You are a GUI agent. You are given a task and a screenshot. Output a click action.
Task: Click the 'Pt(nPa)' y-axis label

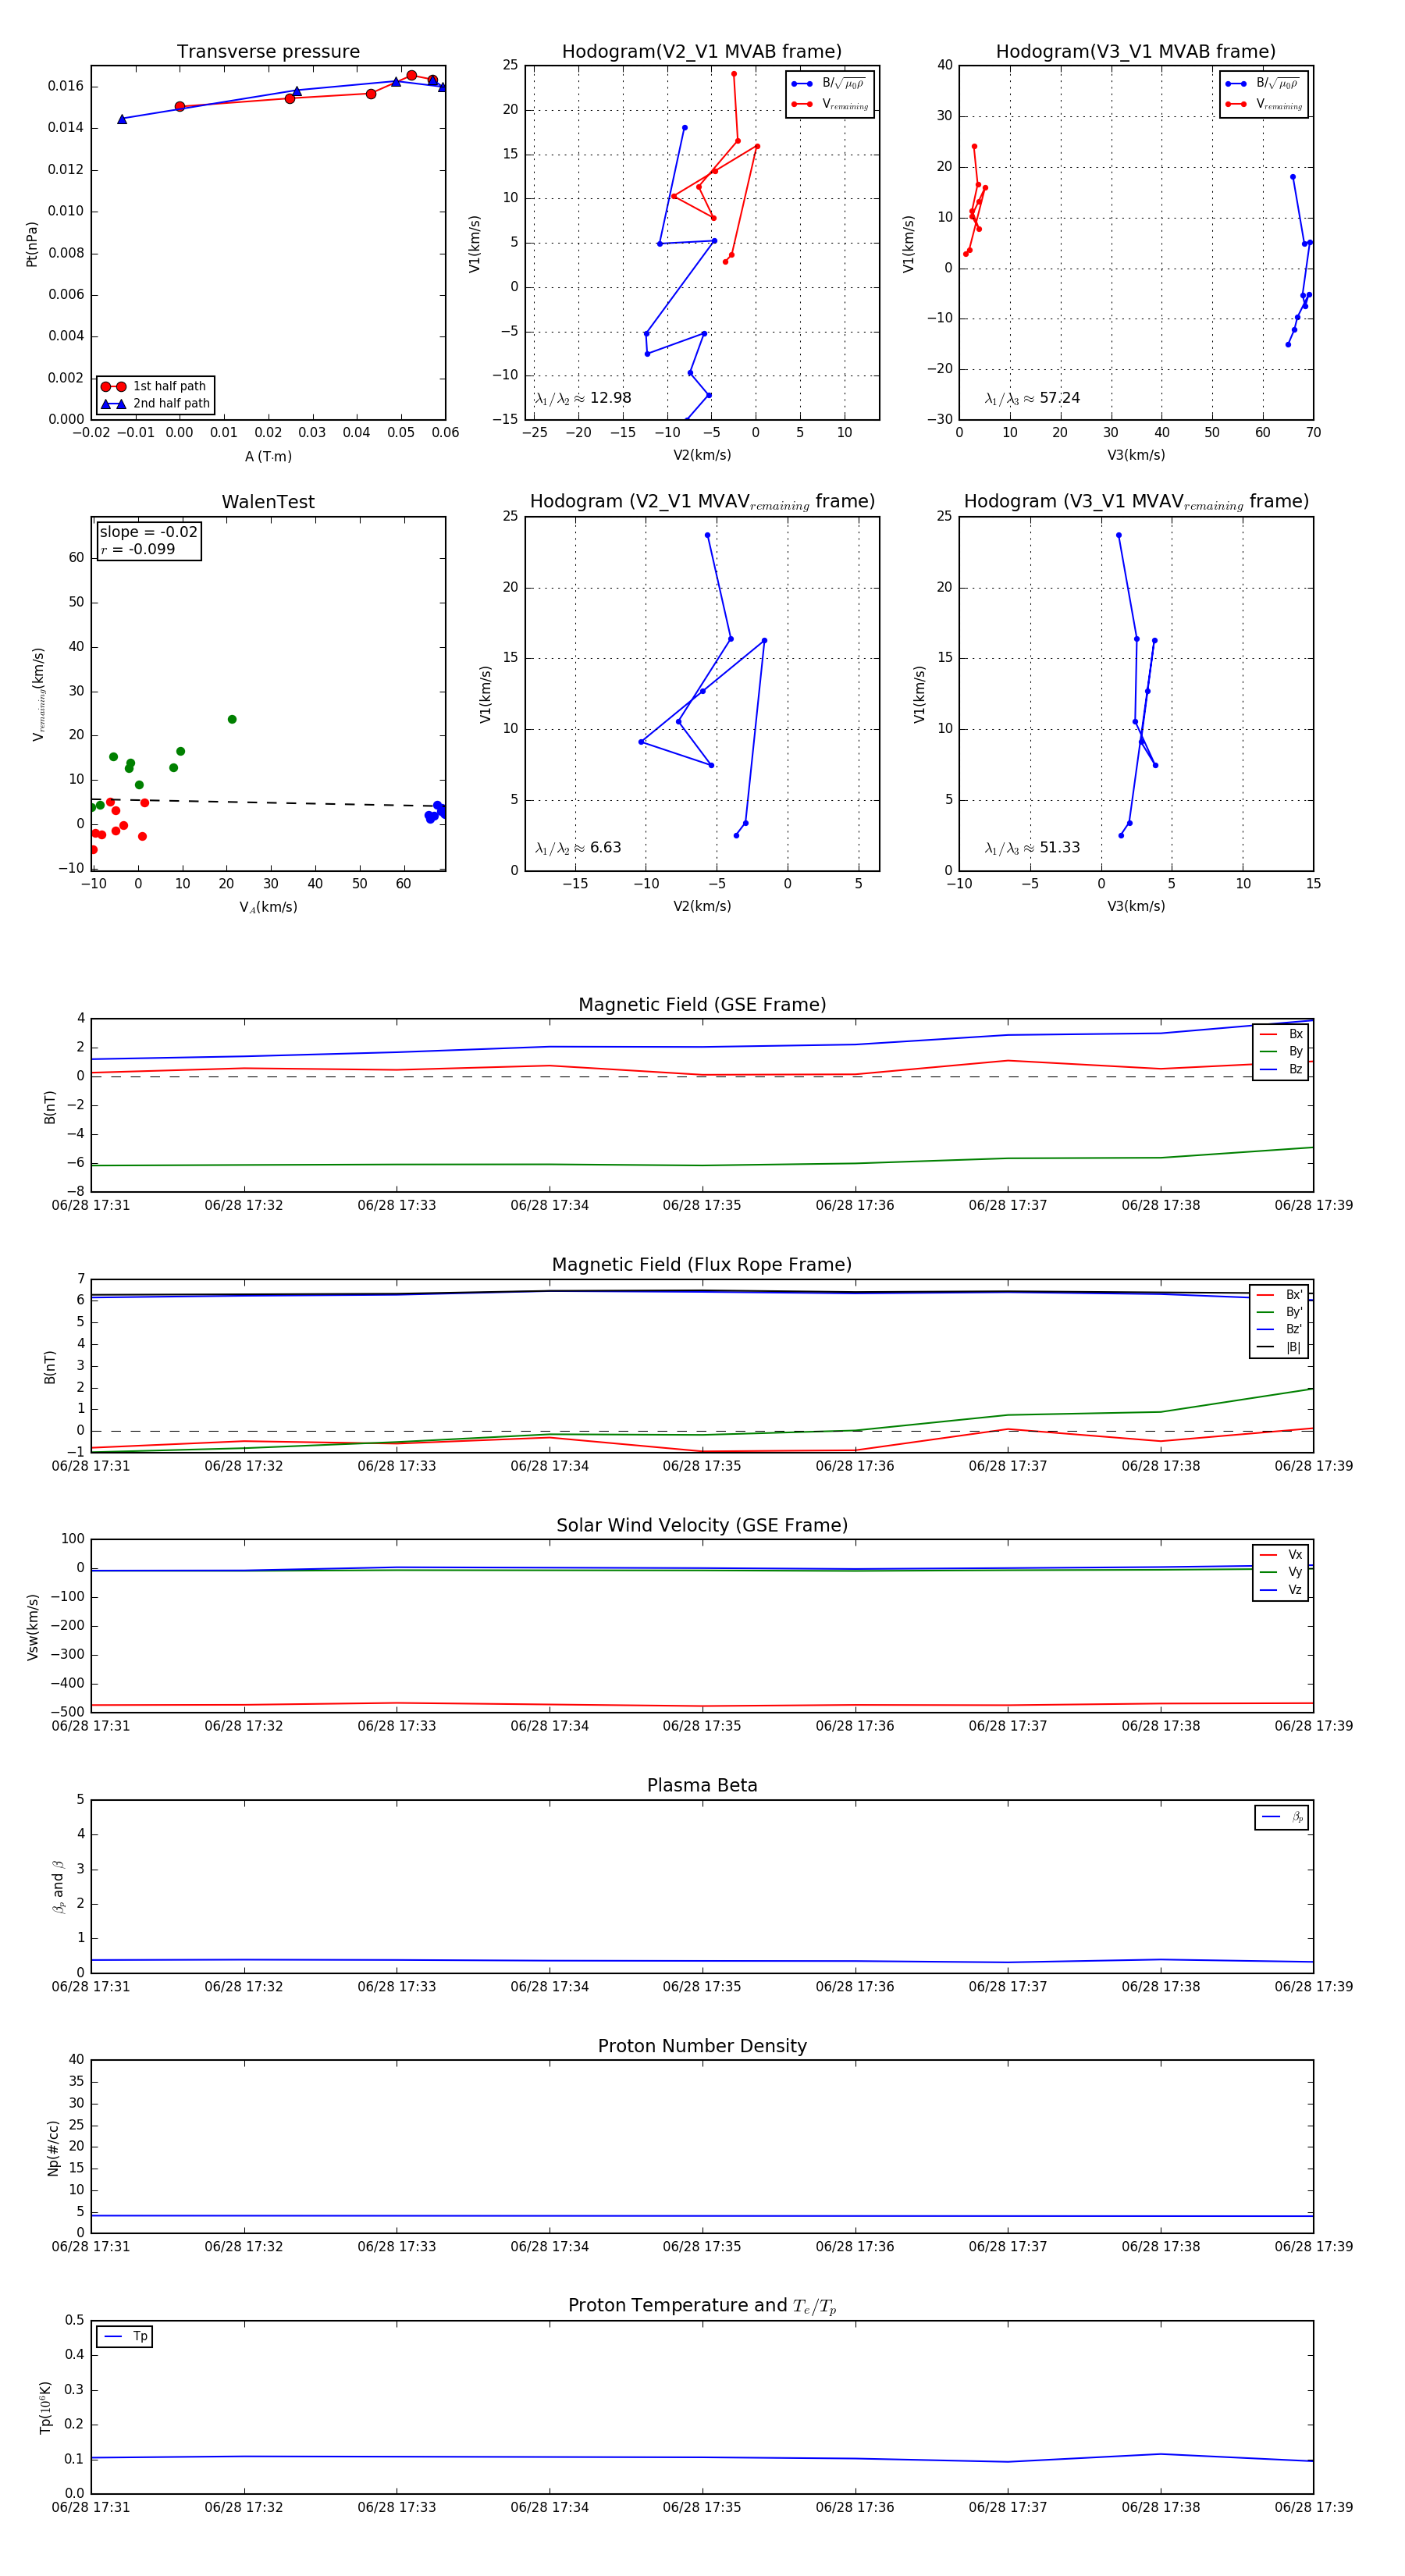click(x=32, y=244)
